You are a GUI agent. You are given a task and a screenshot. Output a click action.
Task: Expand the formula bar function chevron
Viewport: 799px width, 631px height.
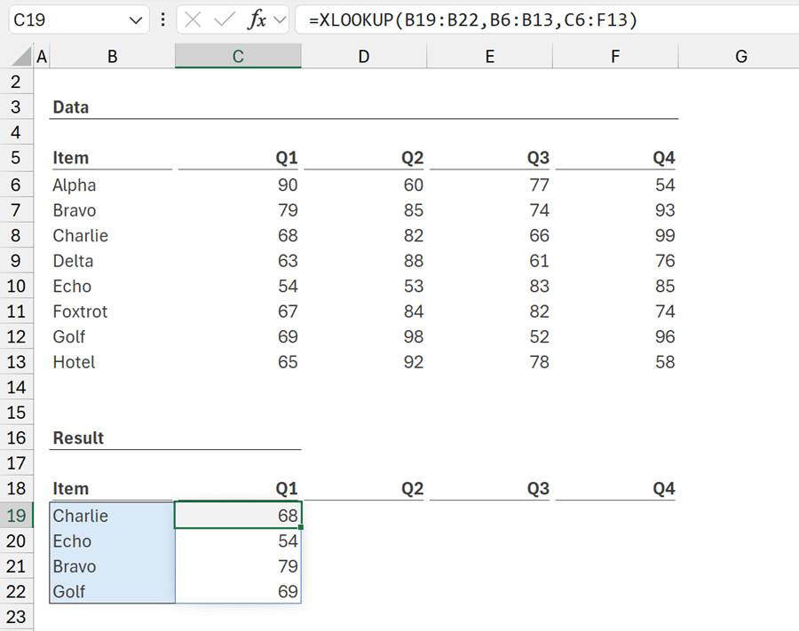pos(280,20)
